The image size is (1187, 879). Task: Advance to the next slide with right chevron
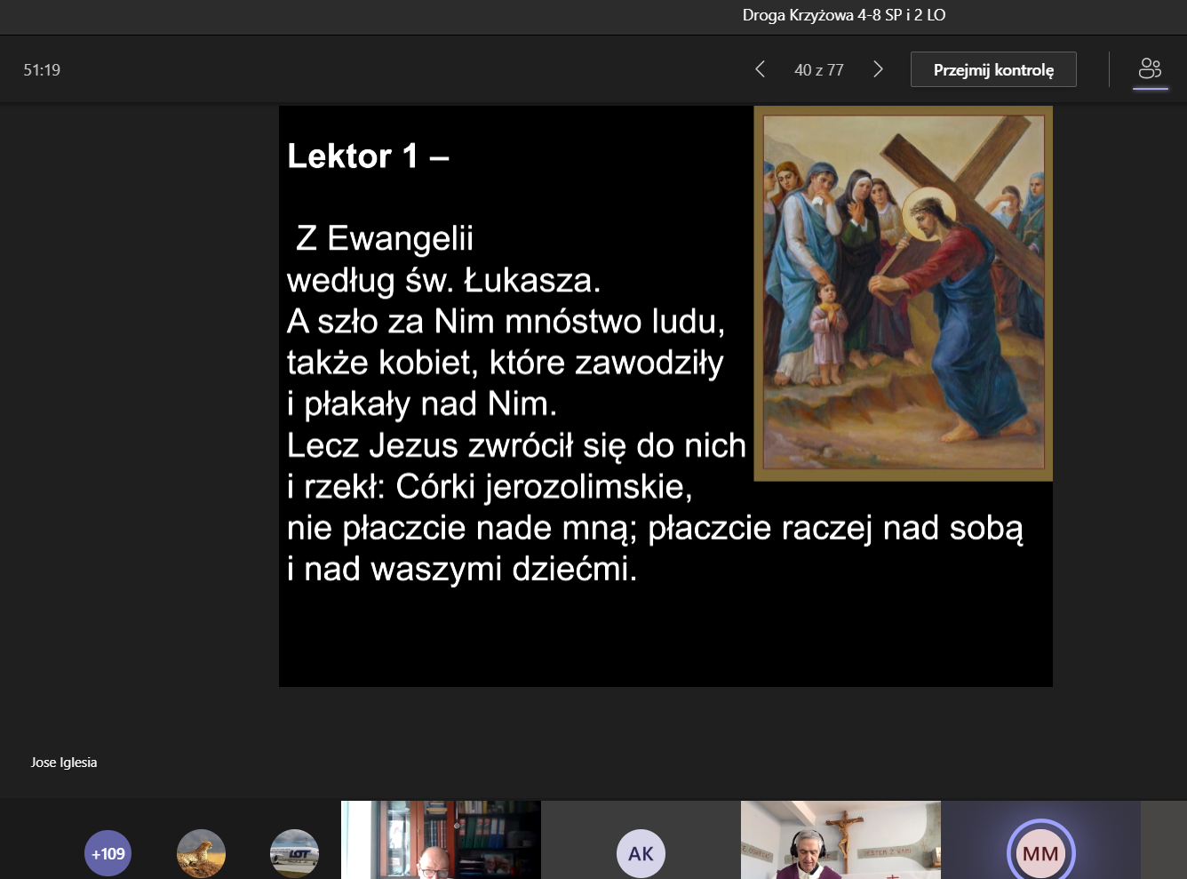pos(878,69)
